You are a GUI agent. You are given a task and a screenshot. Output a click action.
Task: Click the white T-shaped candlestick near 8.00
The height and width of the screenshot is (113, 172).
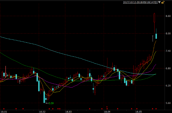[x=153, y=39]
